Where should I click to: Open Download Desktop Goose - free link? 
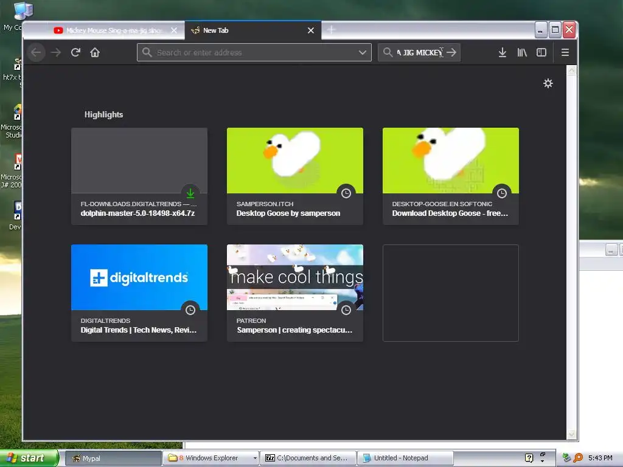click(x=450, y=213)
